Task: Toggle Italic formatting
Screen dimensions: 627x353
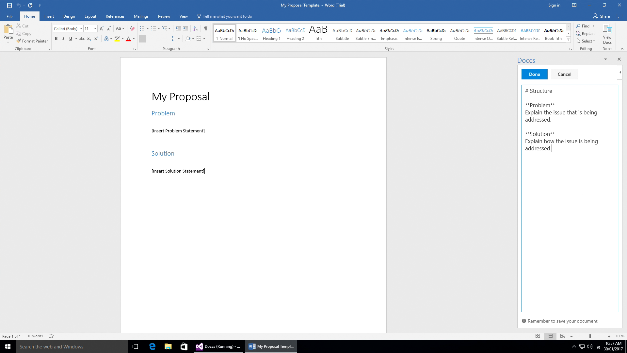Action: coord(63,39)
